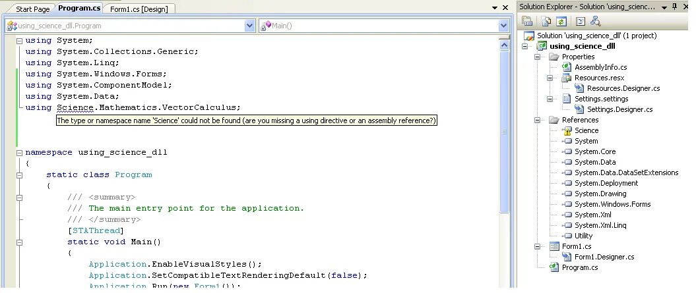Click the Form1.cs form icon

(x=554, y=246)
